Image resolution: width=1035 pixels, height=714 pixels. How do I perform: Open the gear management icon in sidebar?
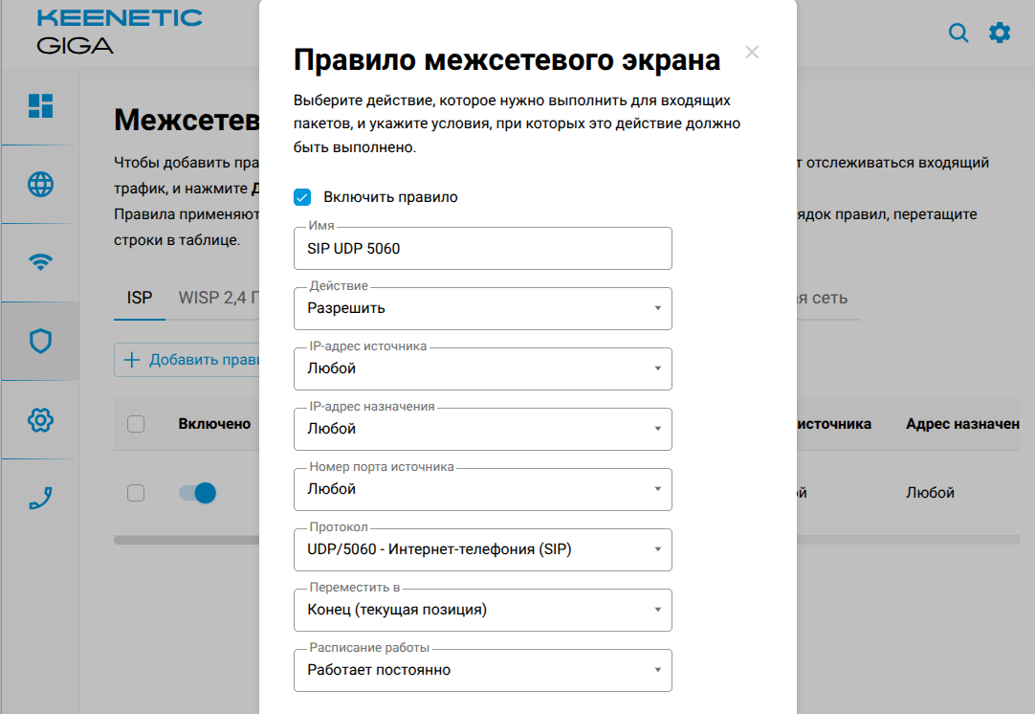pos(40,419)
